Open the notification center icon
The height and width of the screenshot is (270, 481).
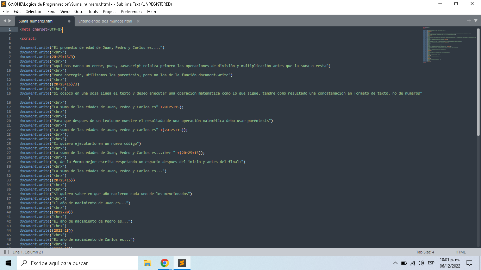click(x=469, y=263)
